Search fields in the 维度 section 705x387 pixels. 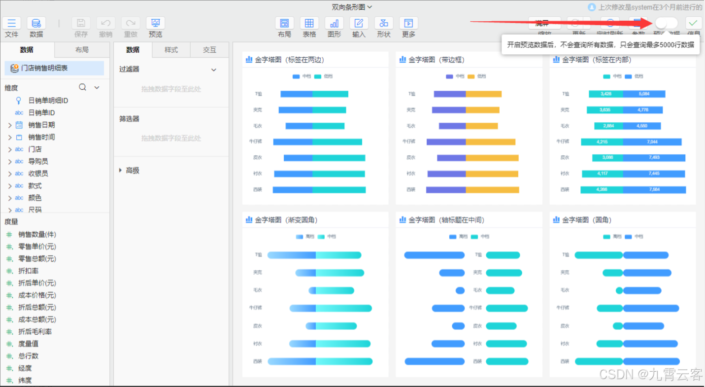tap(83, 87)
